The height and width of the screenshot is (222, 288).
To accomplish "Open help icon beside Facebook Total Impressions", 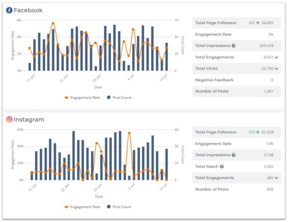I will click(233, 46).
